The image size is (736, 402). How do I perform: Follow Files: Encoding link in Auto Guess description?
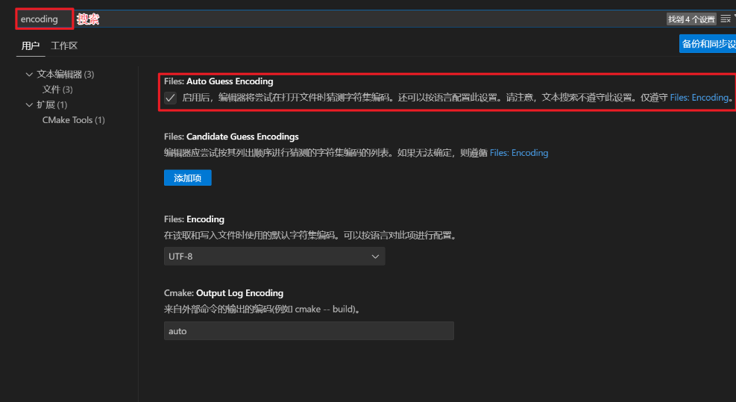coord(699,97)
